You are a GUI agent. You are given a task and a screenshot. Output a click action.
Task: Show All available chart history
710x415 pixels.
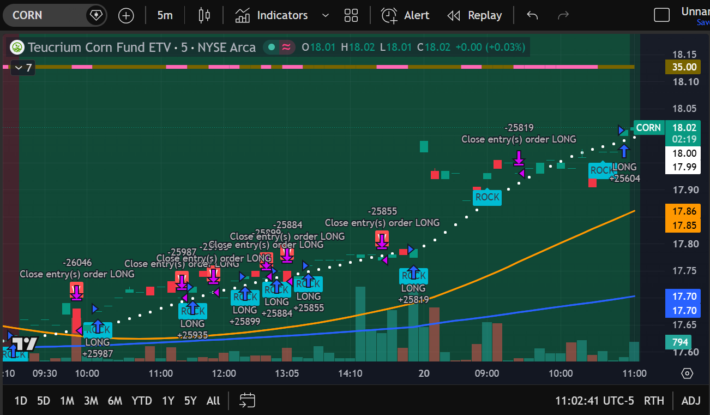pos(213,401)
